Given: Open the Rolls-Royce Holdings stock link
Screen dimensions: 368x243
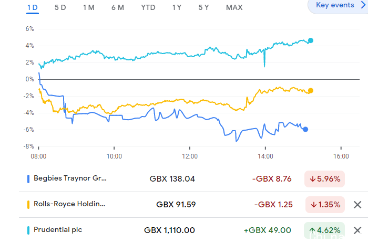Looking at the screenshot, I should 69,204.
